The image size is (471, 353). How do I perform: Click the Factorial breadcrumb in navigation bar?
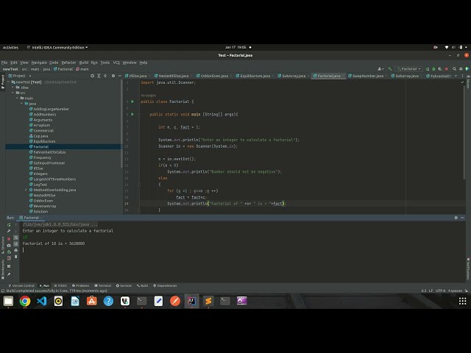[x=63, y=69]
